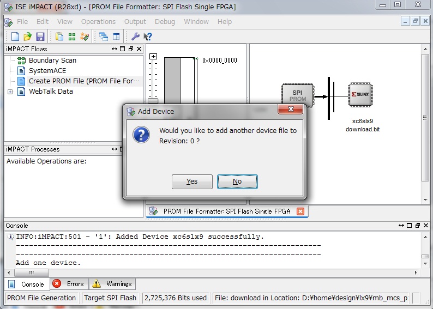Open the View menu

click(x=64, y=21)
